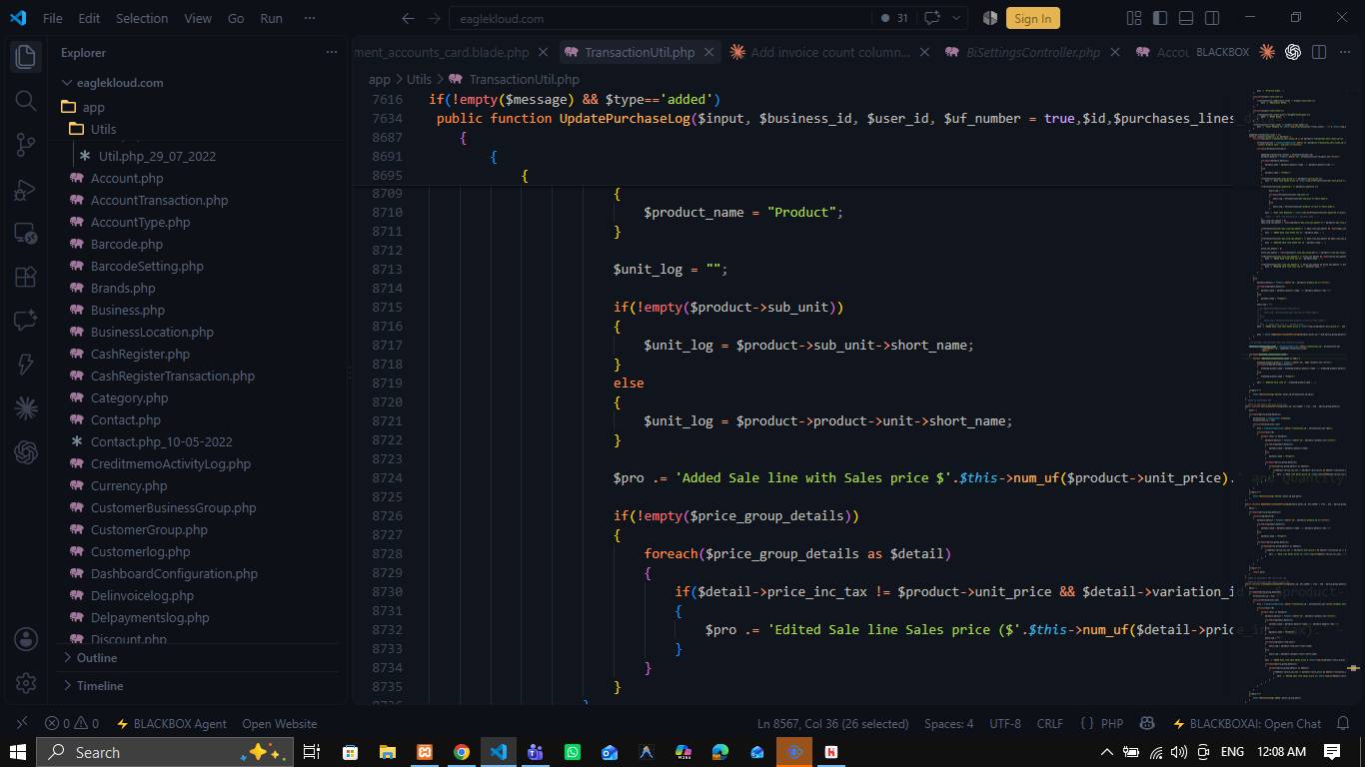
Task: Open Accounts icon in activity bar
Action: point(25,639)
